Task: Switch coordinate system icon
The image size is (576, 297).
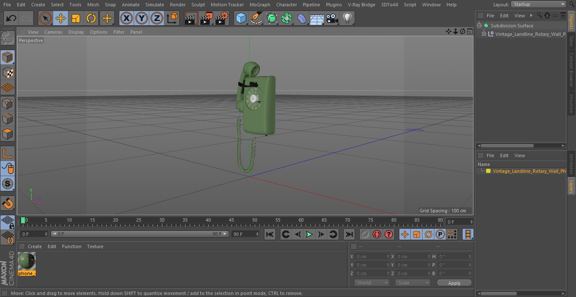Action: click(172, 19)
